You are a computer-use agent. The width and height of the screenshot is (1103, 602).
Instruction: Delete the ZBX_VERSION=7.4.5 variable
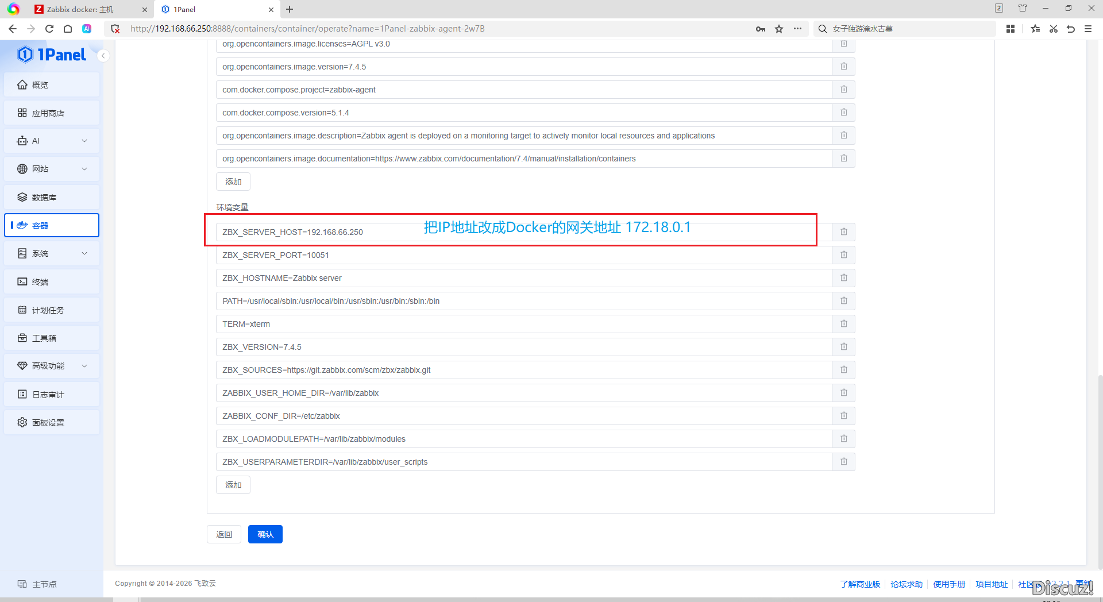click(x=843, y=347)
